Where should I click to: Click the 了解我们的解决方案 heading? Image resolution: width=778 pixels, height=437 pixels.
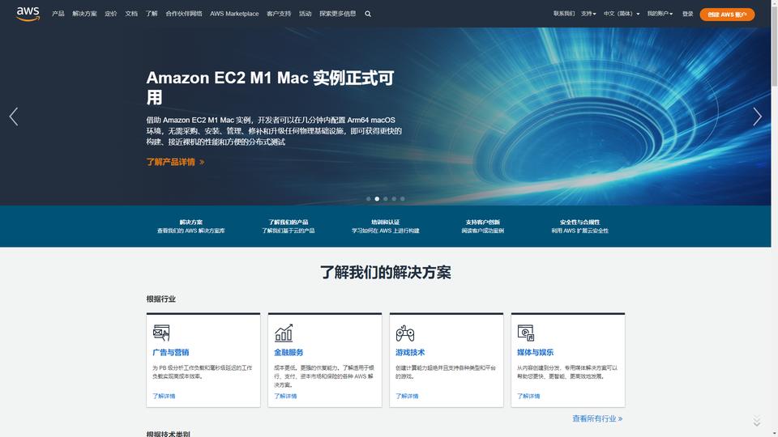[386, 273]
